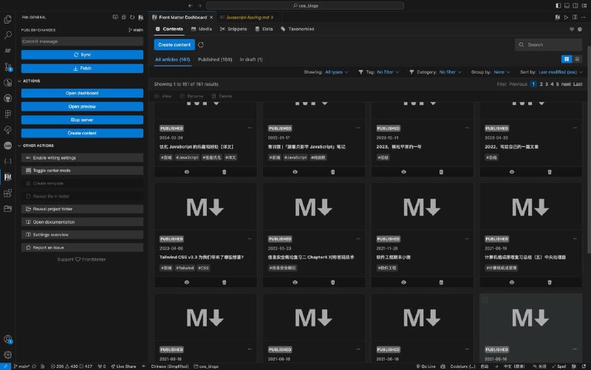Open the Extensions view in activity bar
Viewport: 591px width, 370px height.
pyautogui.click(x=8, y=193)
